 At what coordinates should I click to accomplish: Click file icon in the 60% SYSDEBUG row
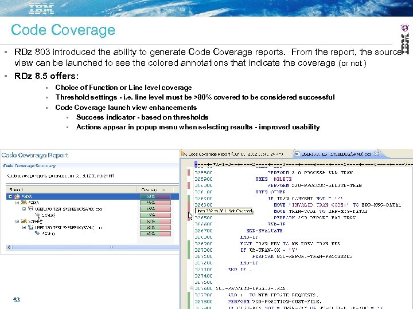pos(30,228)
